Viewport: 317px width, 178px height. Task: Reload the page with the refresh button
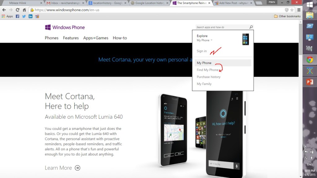coord(18,10)
